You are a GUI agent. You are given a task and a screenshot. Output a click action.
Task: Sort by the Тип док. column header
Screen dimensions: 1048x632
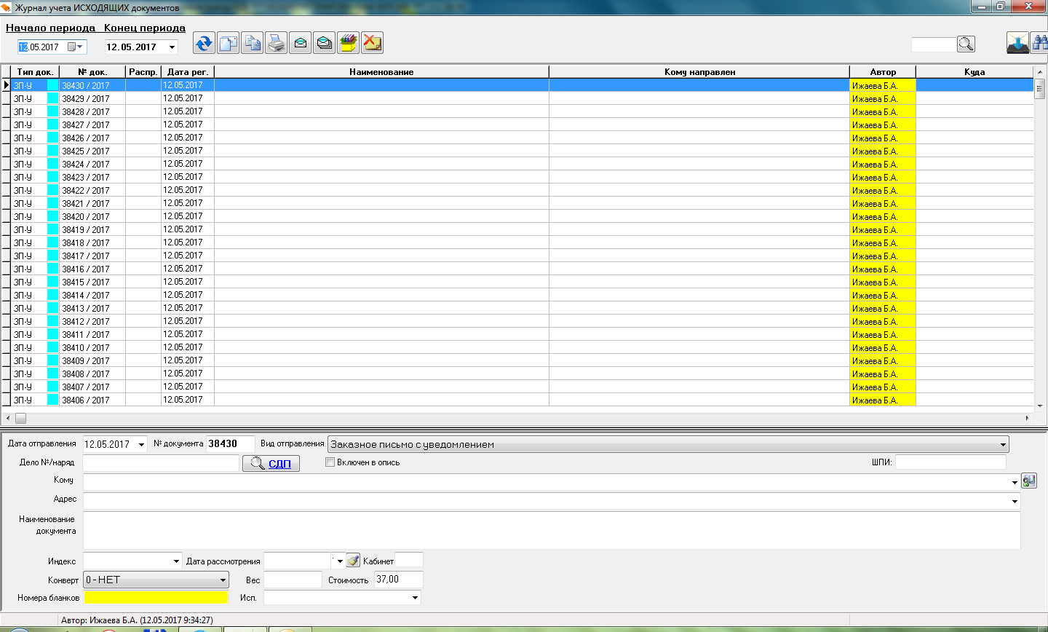click(35, 72)
